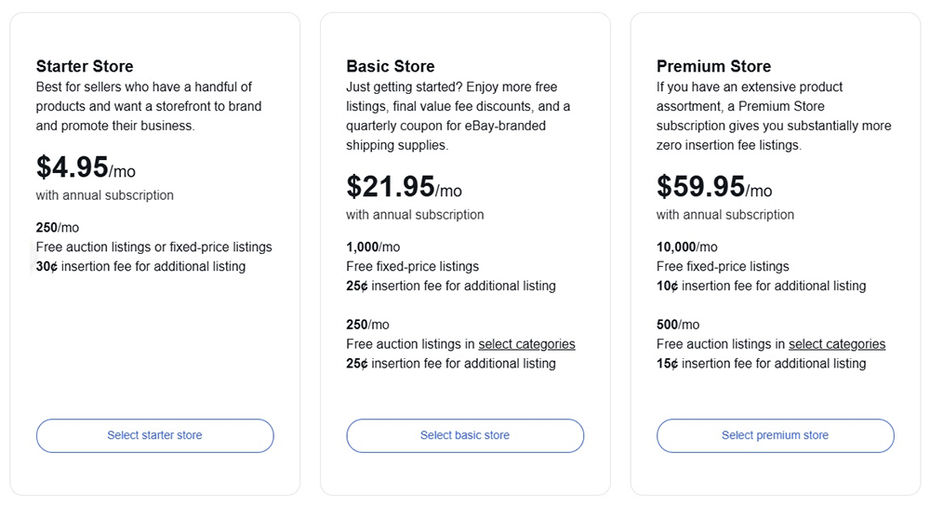Click the 15¢ insertion fee line
The height and width of the screenshot is (507, 930).
point(761,364)
